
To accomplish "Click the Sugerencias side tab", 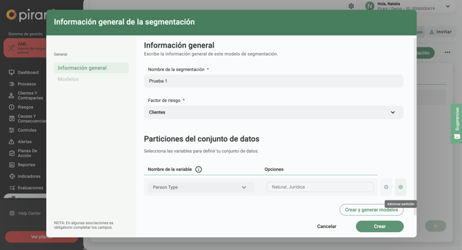I will [456, 123].
